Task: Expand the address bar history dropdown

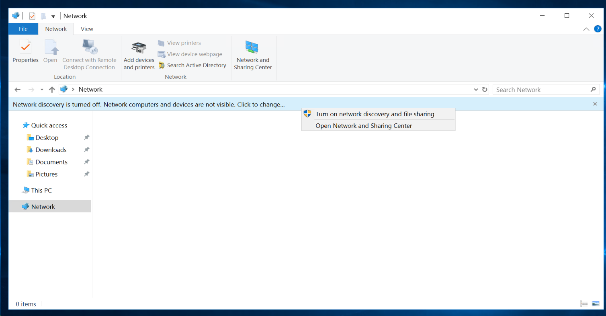Action: pos(476,90)
